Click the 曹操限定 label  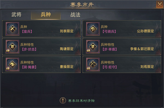pos(67,67)
